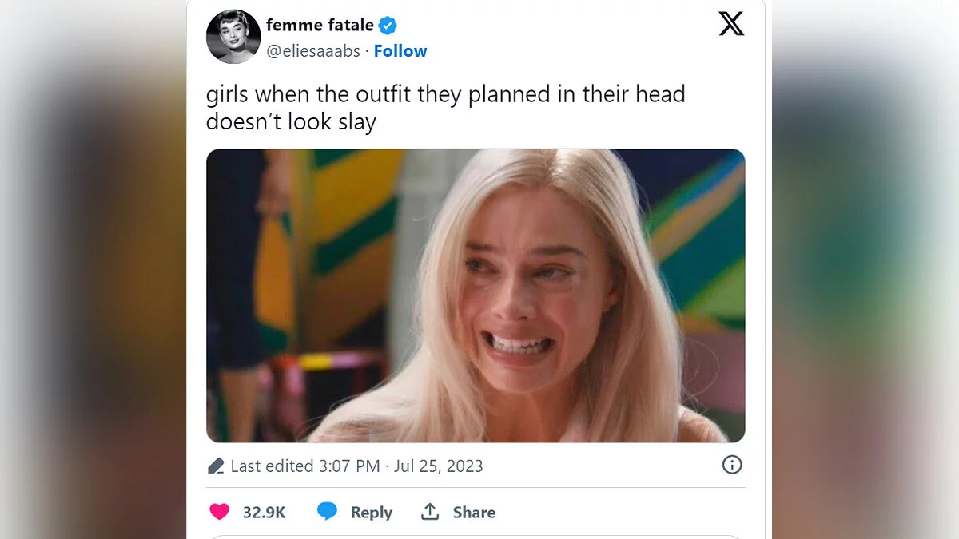Viewport: 959px width, 539px height.
Task: Click the X logo in the tweet corner
Action: point(731,24)
